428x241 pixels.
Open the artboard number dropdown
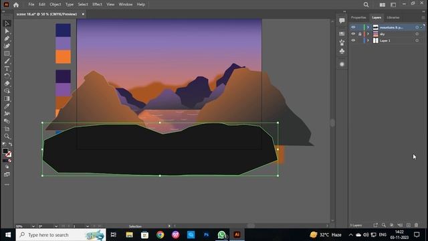[x=88, y=226]
